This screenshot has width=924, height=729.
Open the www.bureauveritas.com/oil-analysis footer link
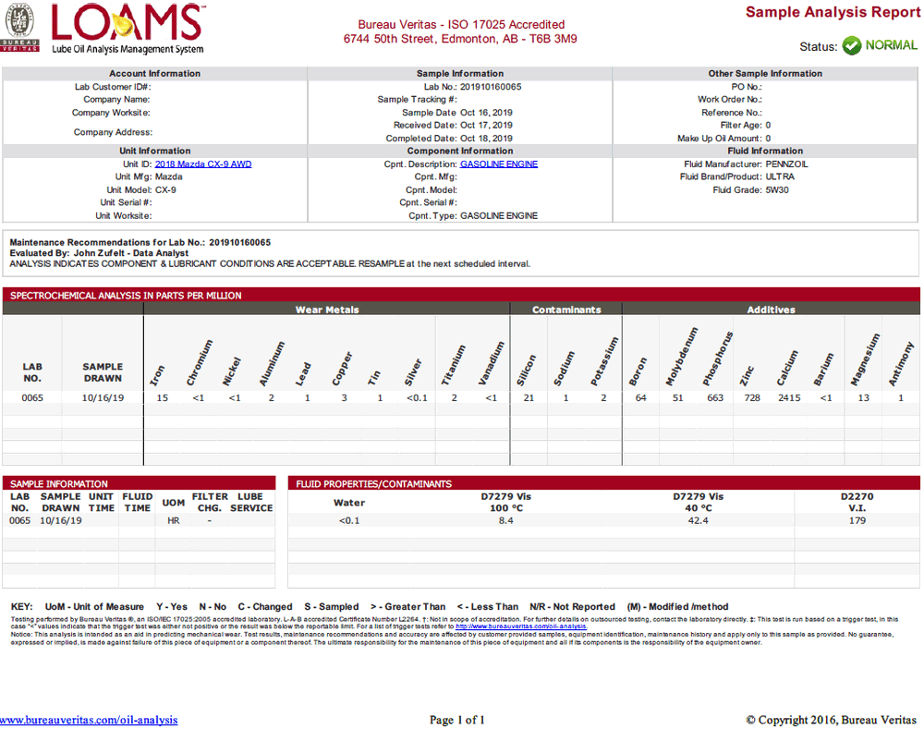[x=89, y=720]
